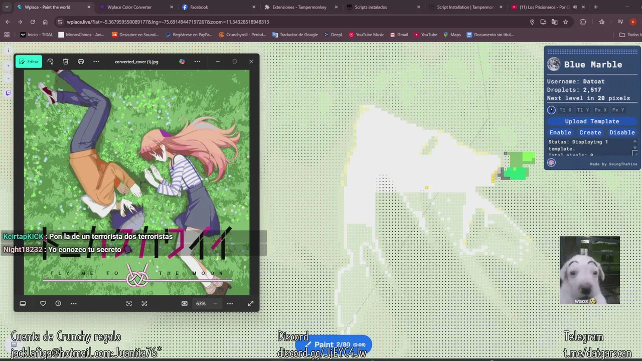Viewport: 642px width, 361px height.
Task: Click Wplace info button on map
Action: pyautogui.click(x=8, y=51)
